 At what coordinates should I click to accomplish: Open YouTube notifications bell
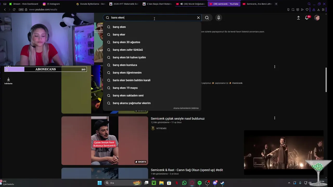pos(307,18)
